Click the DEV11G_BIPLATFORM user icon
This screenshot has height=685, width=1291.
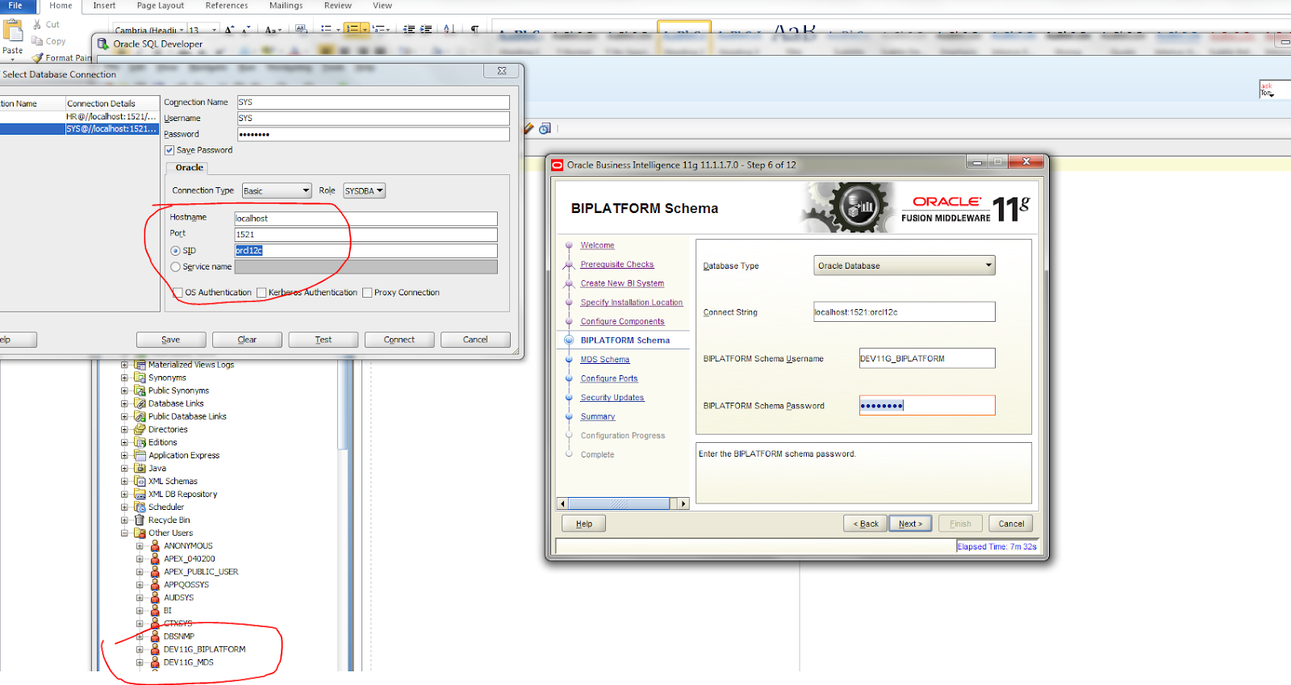tap(155, 649)
